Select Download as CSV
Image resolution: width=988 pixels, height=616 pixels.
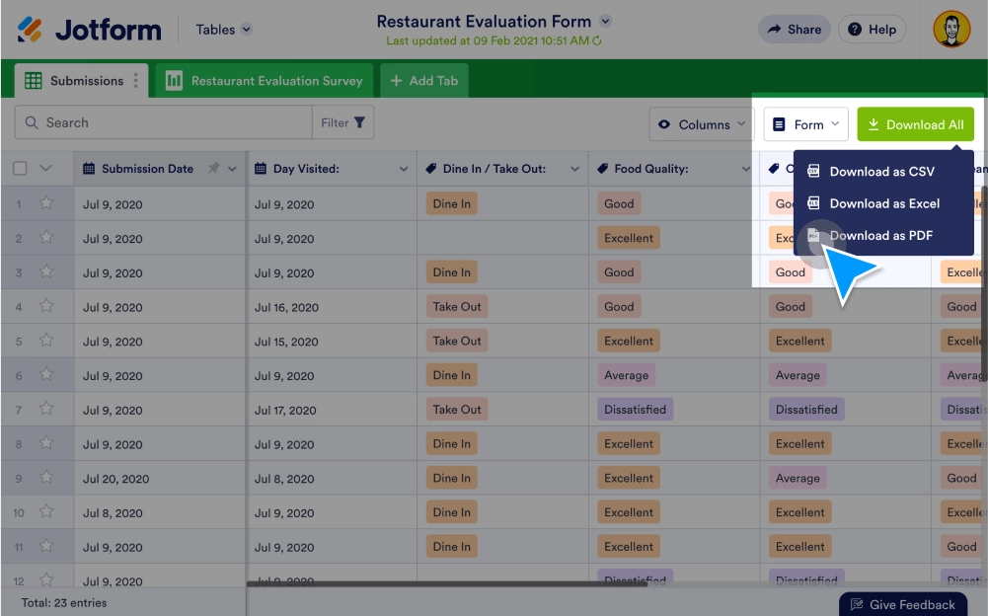click(x=883, y=170)
